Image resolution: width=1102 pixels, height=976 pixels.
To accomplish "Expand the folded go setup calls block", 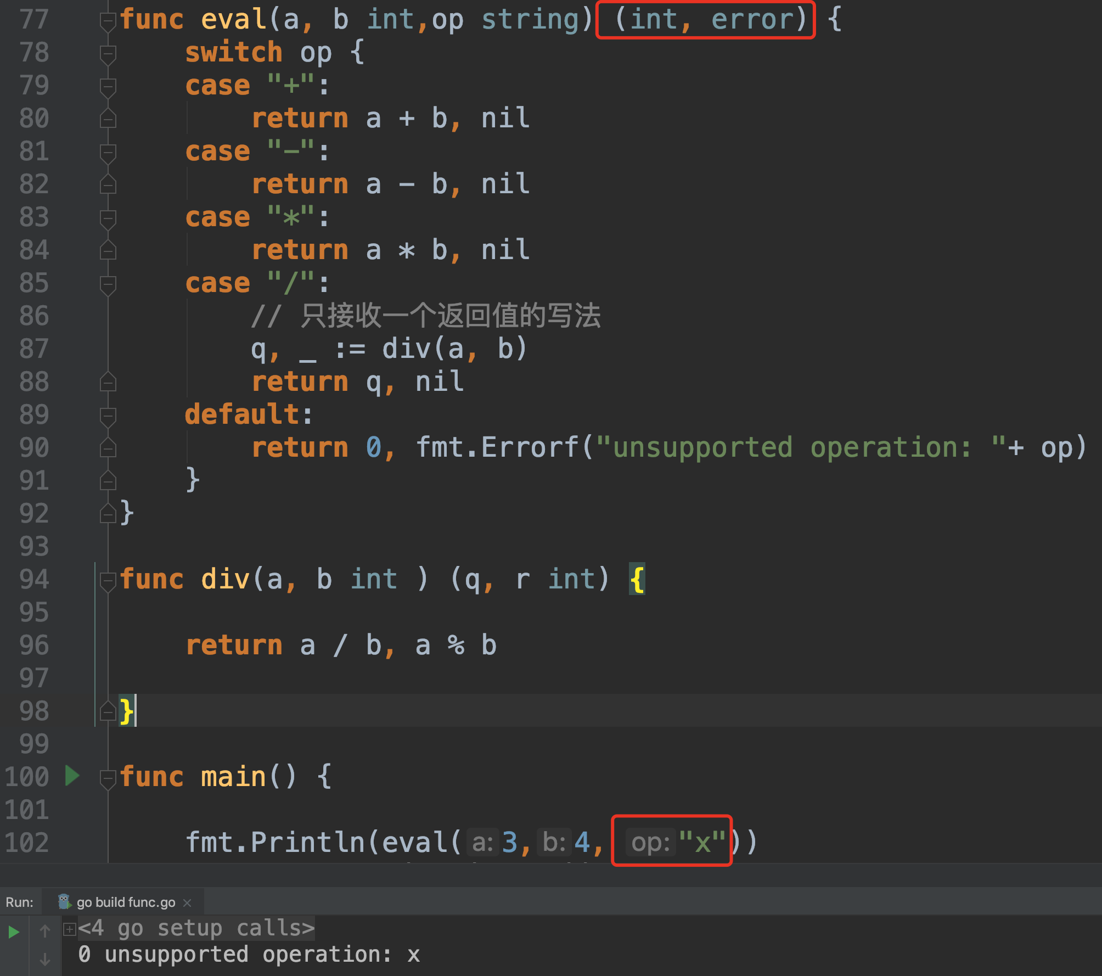I will pyautogui.click(x=70, y=929).
